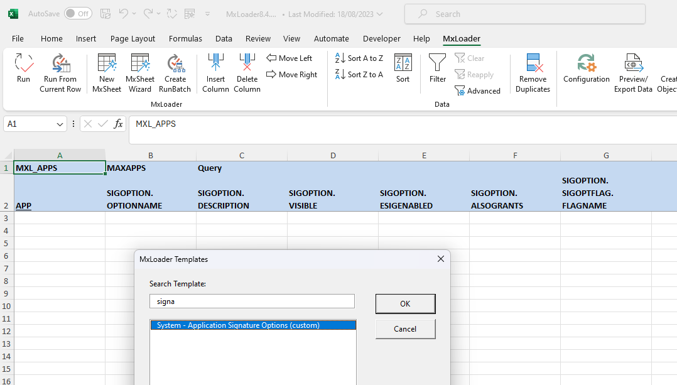Toggle the AutoSave switch
The image size is (677, 385).
[x=78, y=13]
